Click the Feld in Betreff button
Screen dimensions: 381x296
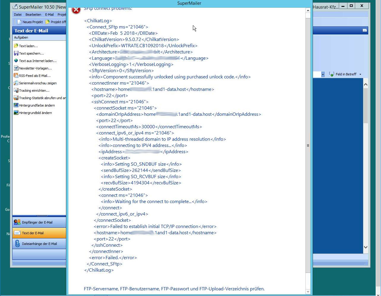(x=343, y=74)
